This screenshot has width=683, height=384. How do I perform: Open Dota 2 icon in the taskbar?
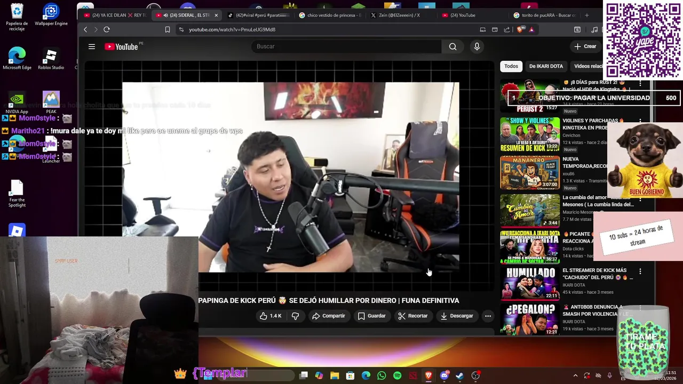pyautogui.click(x=412, y=375)
